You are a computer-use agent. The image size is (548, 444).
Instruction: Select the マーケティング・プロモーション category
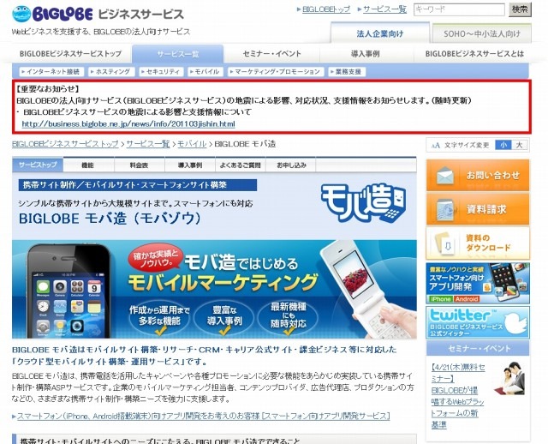(x=276, y=72)
